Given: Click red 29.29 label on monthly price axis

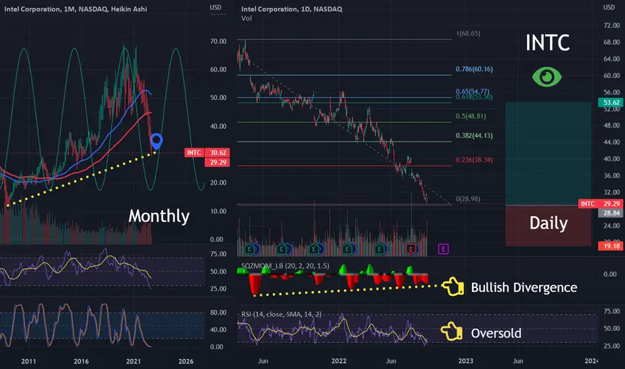Looking at the screenshot, I should pos(218,162).
